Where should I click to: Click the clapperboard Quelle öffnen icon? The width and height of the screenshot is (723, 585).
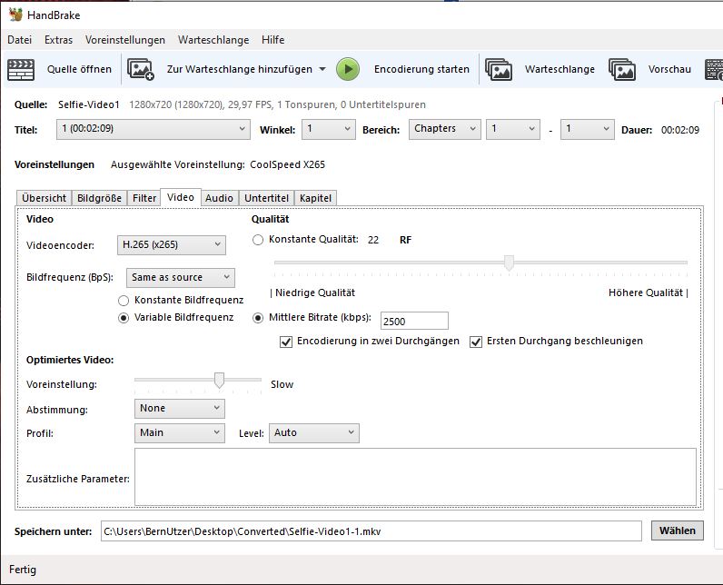pyautogui.click(x=21, y=70)
